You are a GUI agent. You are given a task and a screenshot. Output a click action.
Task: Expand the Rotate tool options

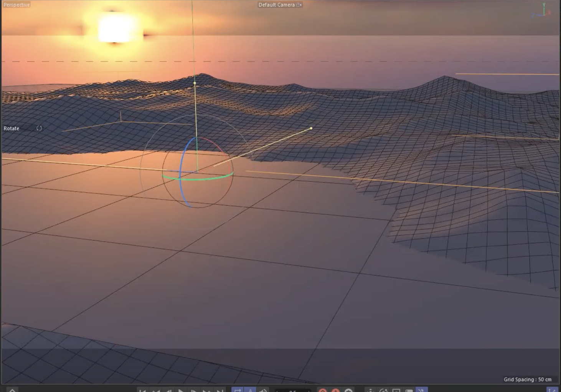(x=39, y=128)
